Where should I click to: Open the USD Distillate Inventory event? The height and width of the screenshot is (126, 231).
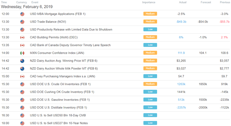pyautogui.click(x=59, y=108)
